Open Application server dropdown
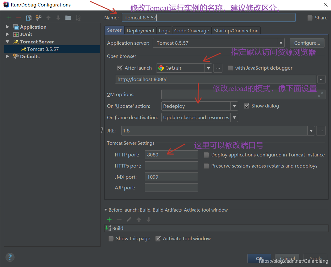This screenshot has height=267, width=331. click(281, 43)
